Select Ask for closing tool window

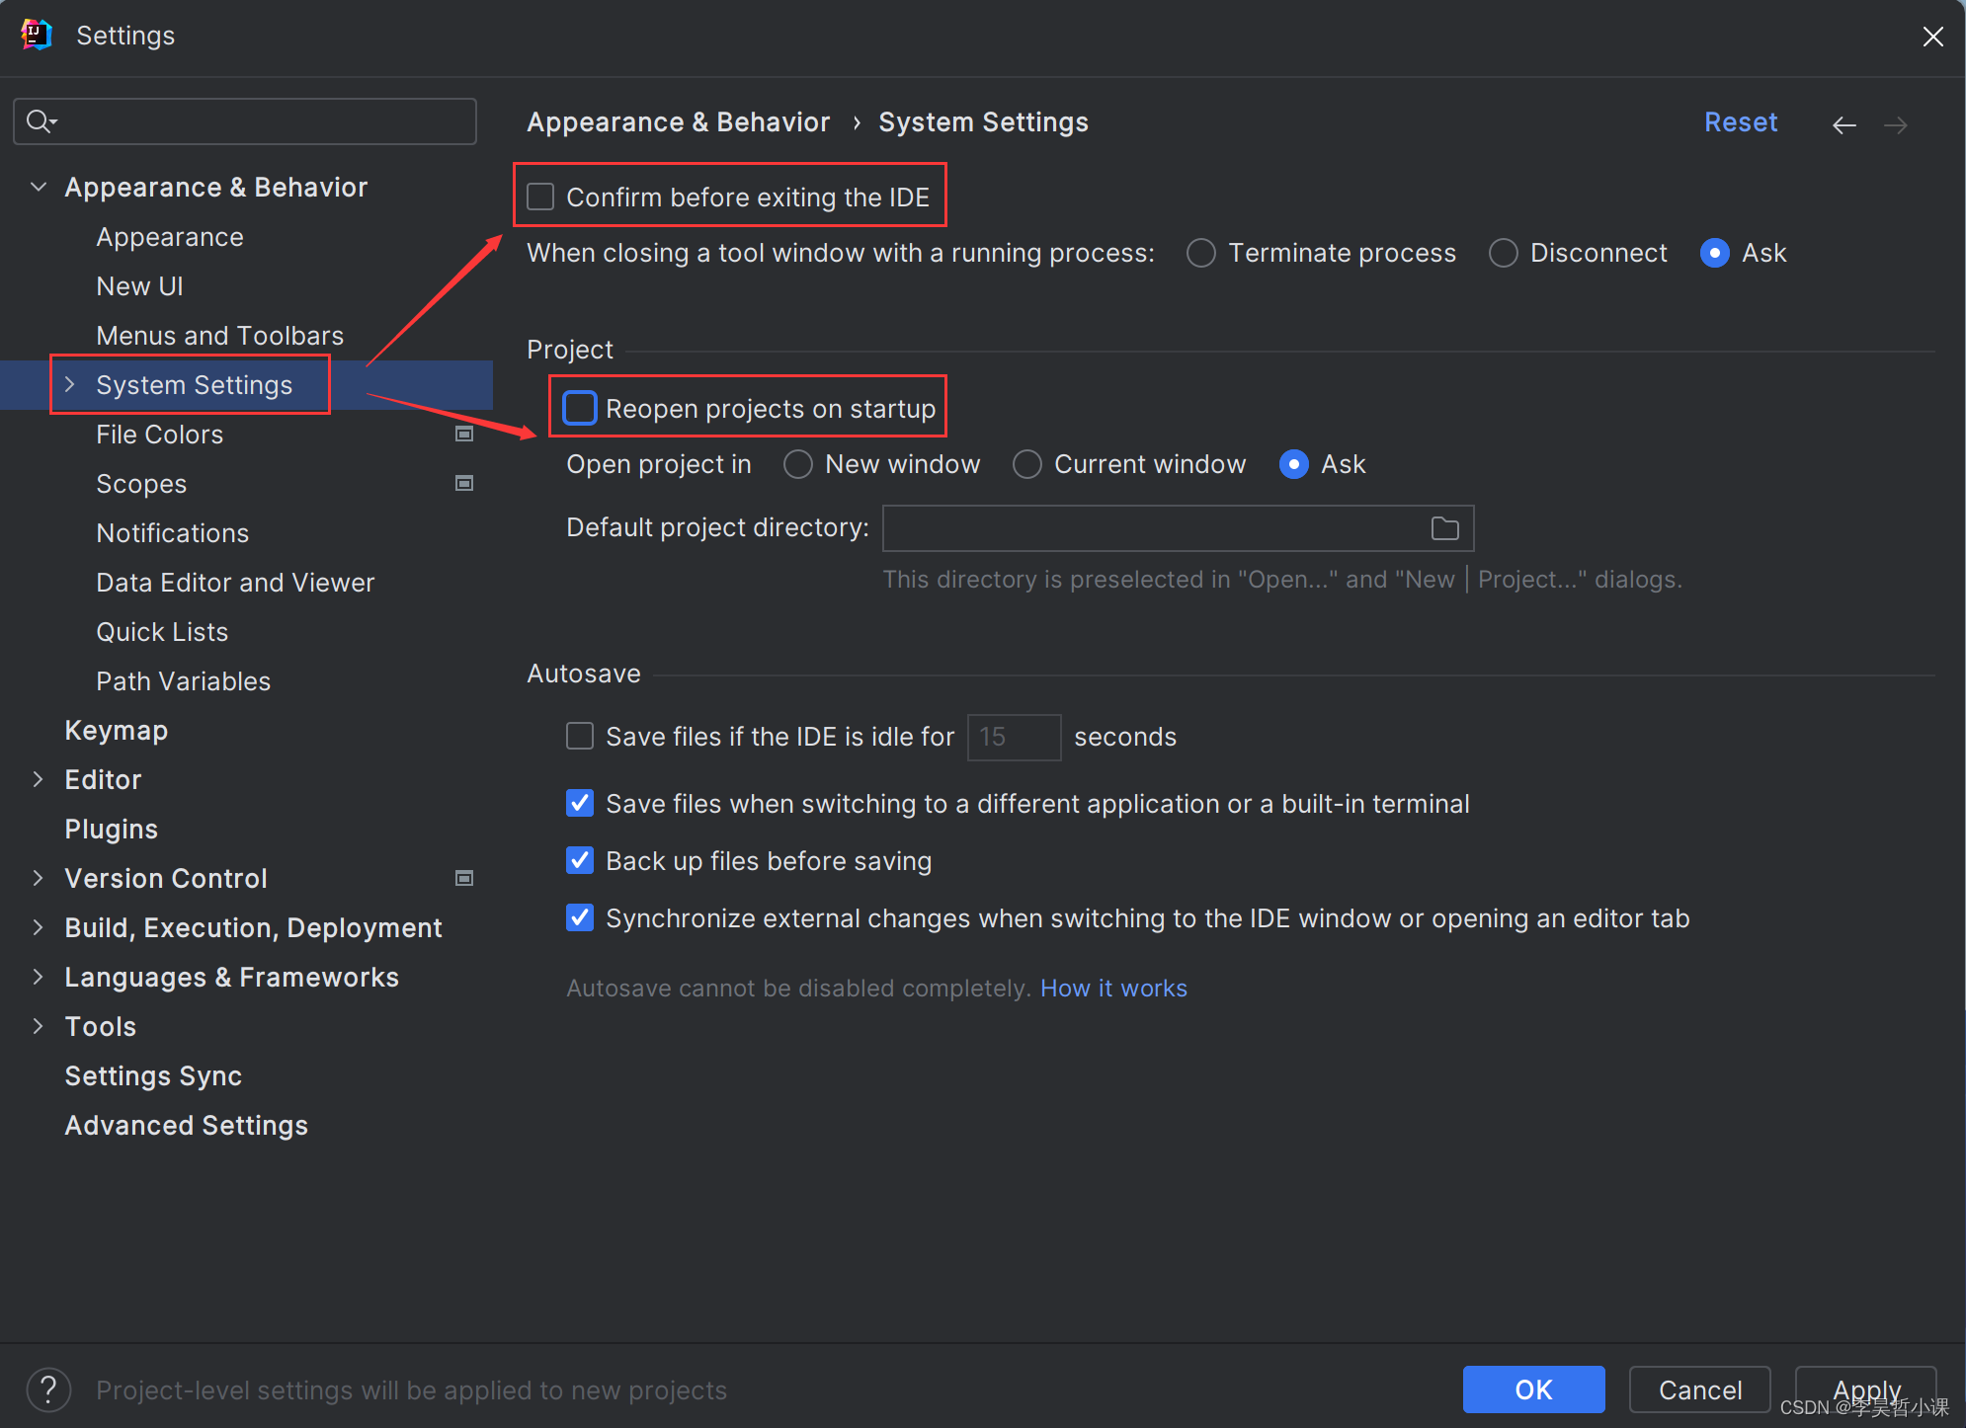click(x=1715, y=253)
